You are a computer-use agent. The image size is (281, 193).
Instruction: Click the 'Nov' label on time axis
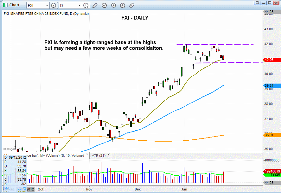click(89, 189)
